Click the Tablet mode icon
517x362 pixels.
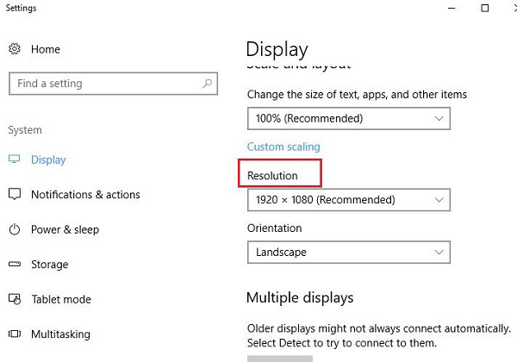15,299
